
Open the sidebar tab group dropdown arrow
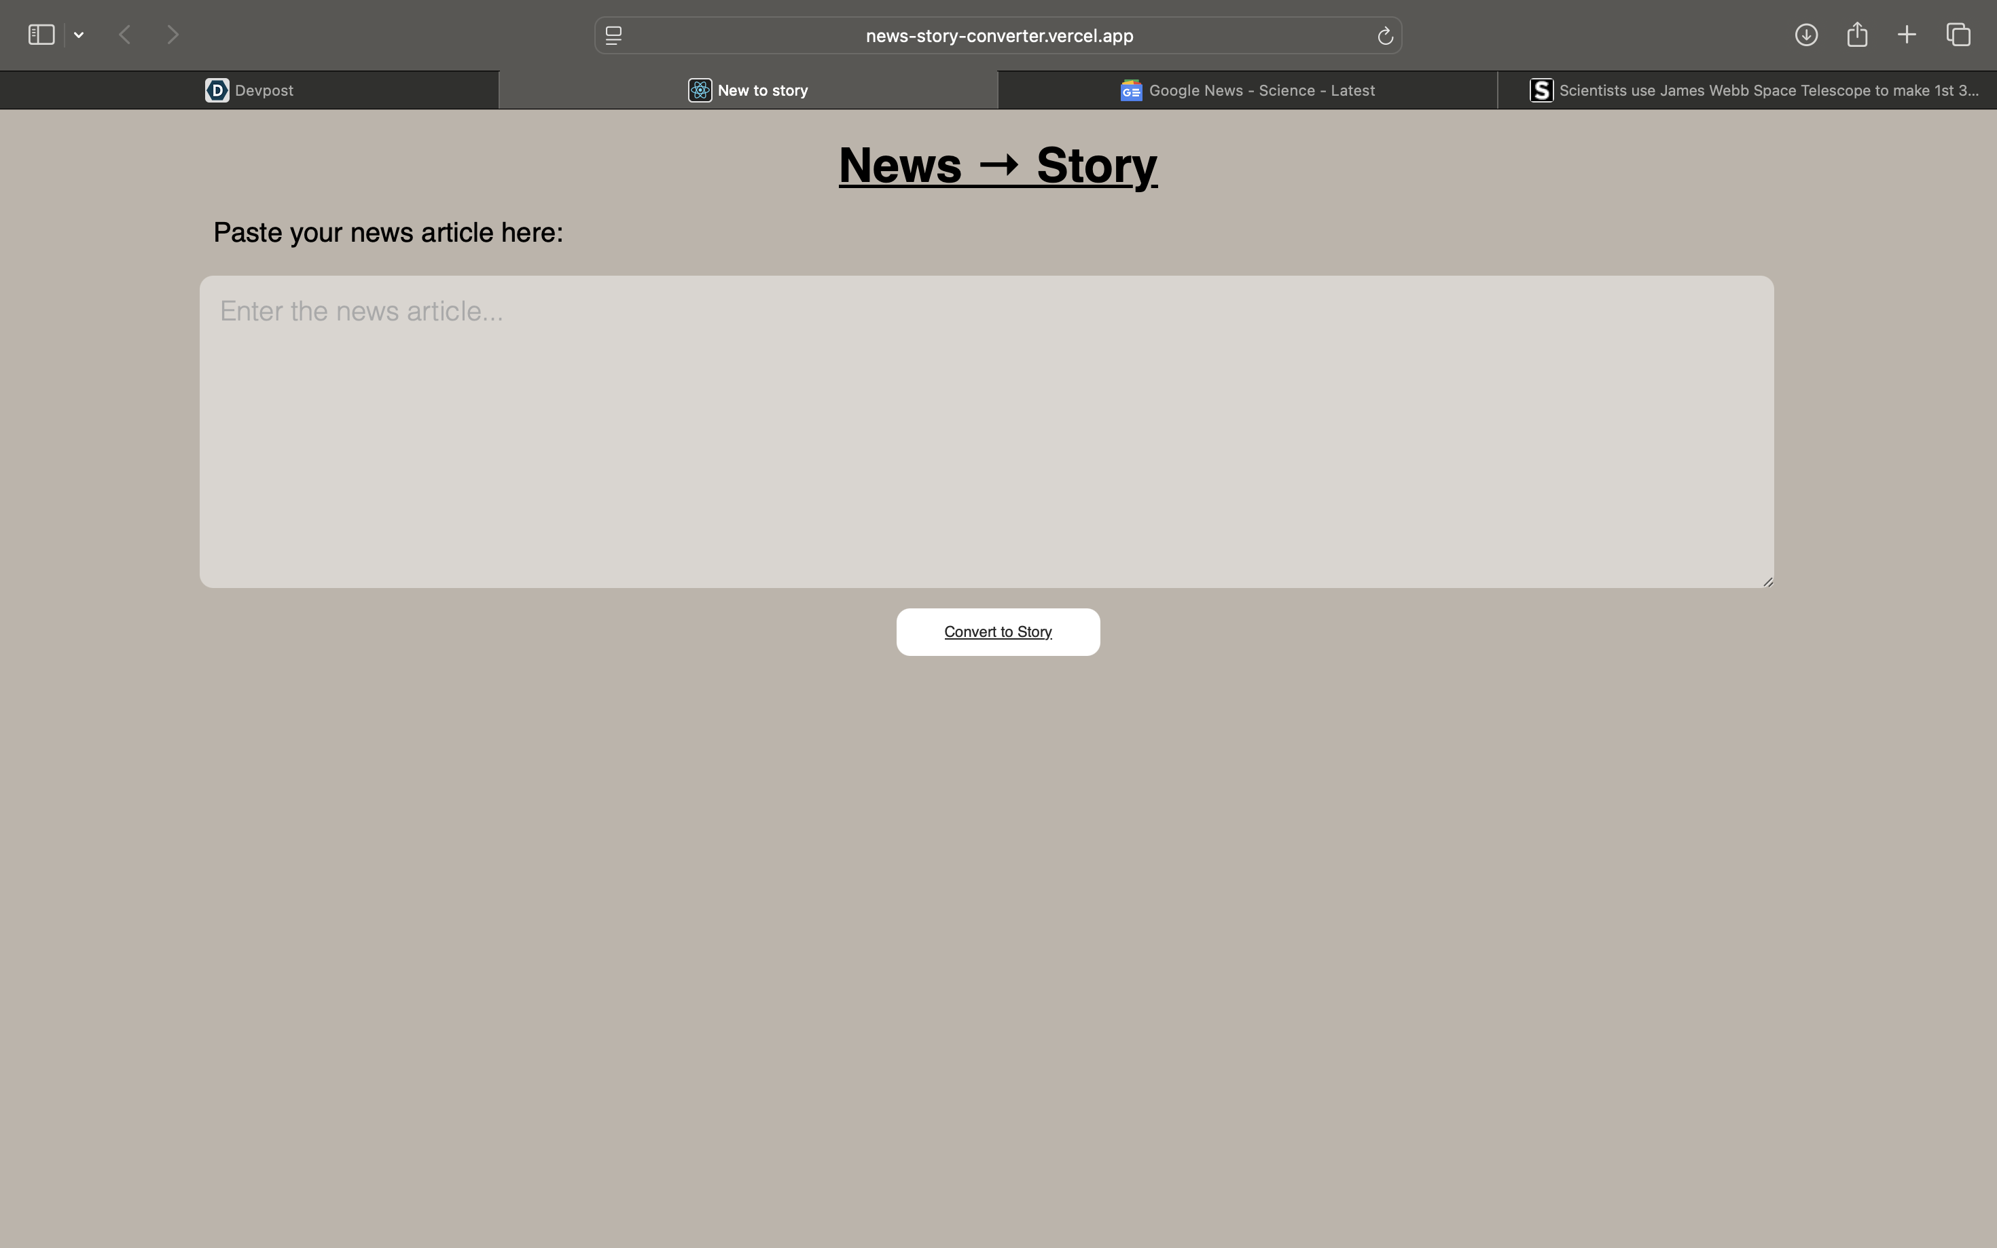79,35
